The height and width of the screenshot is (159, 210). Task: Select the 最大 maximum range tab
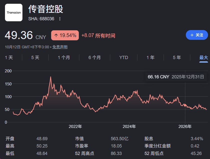(x=204, y=58)
